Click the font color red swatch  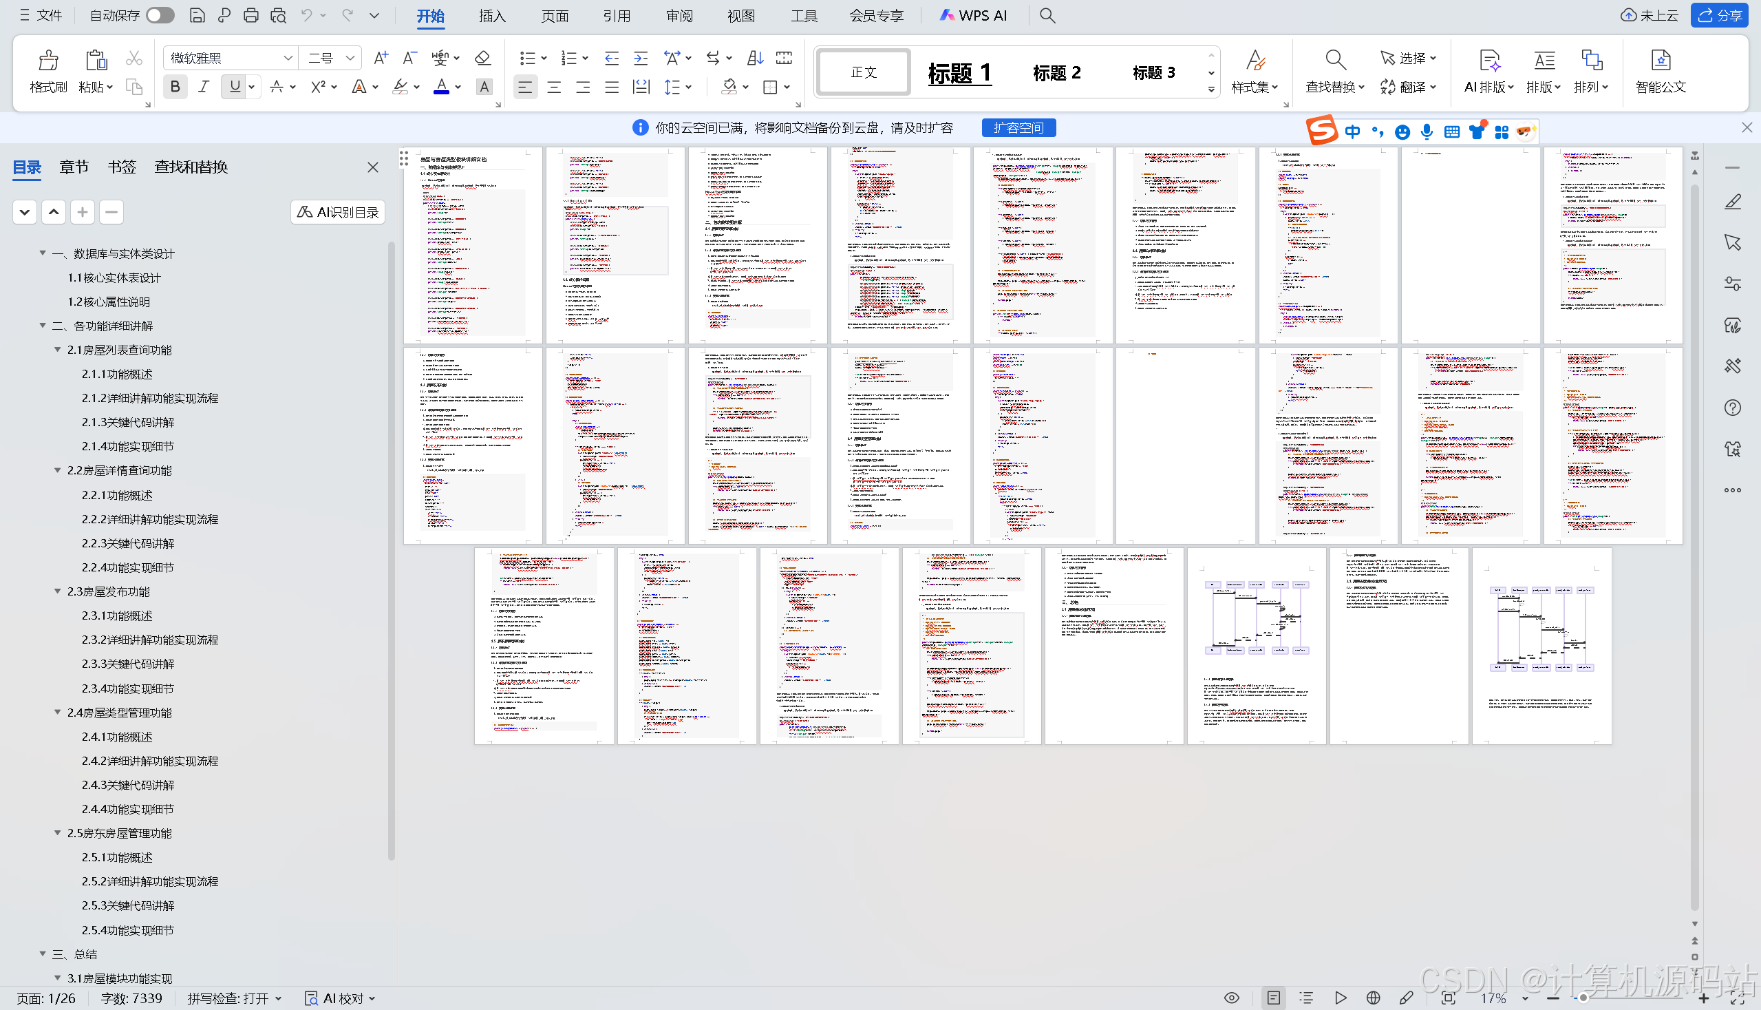(441, 87)
